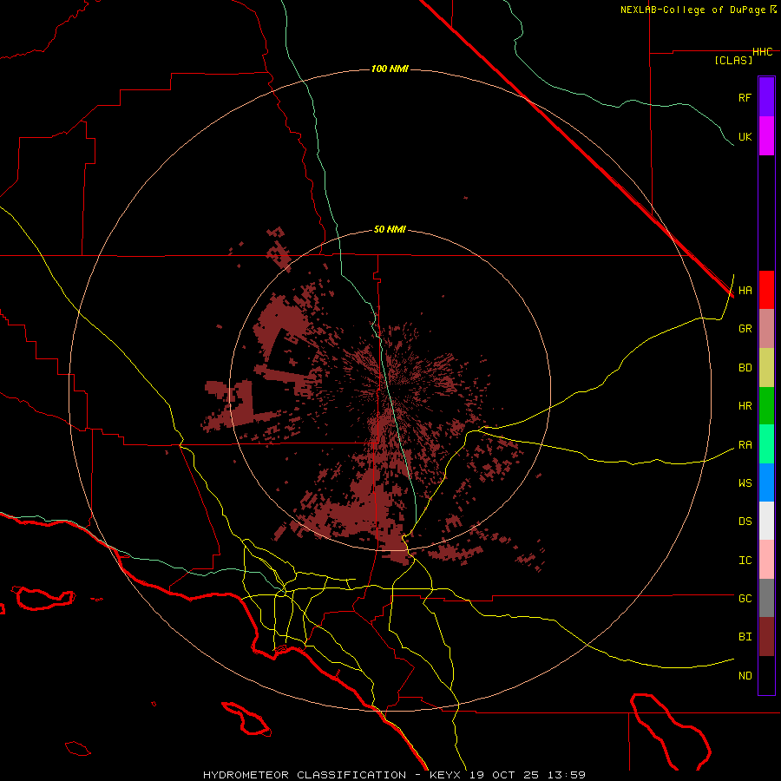781x781 pixels.
Task: Click the gray GC legend swatch
Action: pyautogui.click(x=766, y=598)
